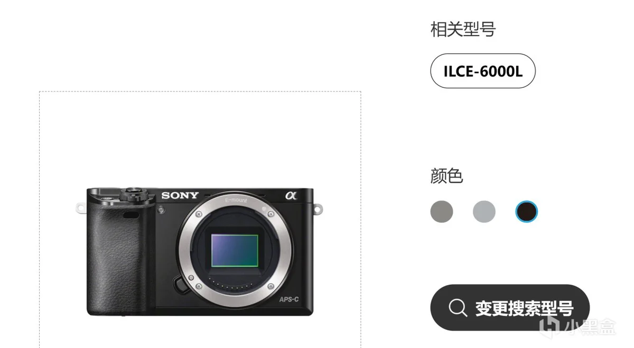Select the ILCE-6000L model pill

pyautogui.click(x=483, y=71)
